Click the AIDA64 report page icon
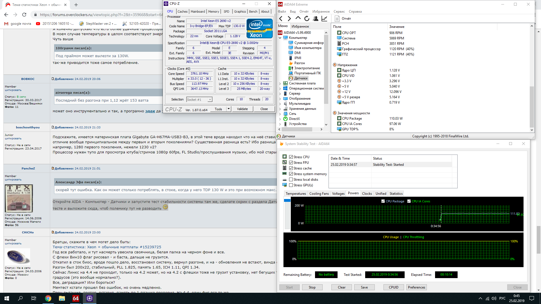The image size is (541, 304). [x=337, y=19]
